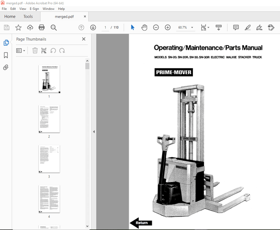Open the Find text magnifier tool
Screen dimensions: 280x230
(x=54, y=28)
